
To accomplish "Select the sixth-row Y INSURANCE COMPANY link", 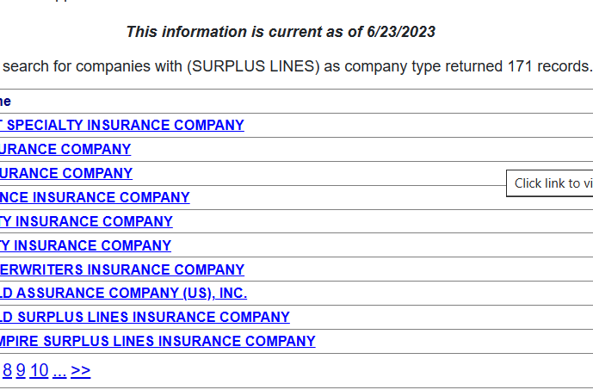I will tap(85, 245).
